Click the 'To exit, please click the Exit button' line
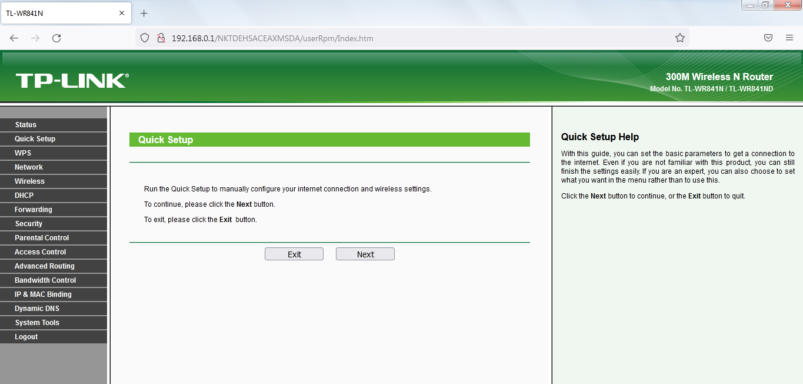This screenshot has height=384, width=803. pyautogui.click(x=201, y=220)
